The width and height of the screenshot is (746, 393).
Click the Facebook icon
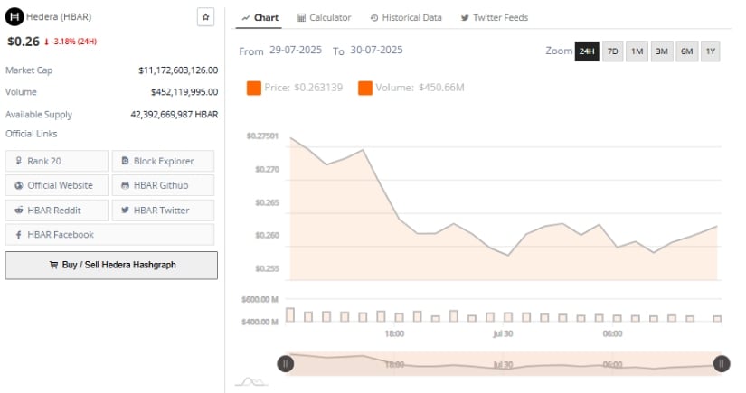pyautogui.click(x=19, y=235)
